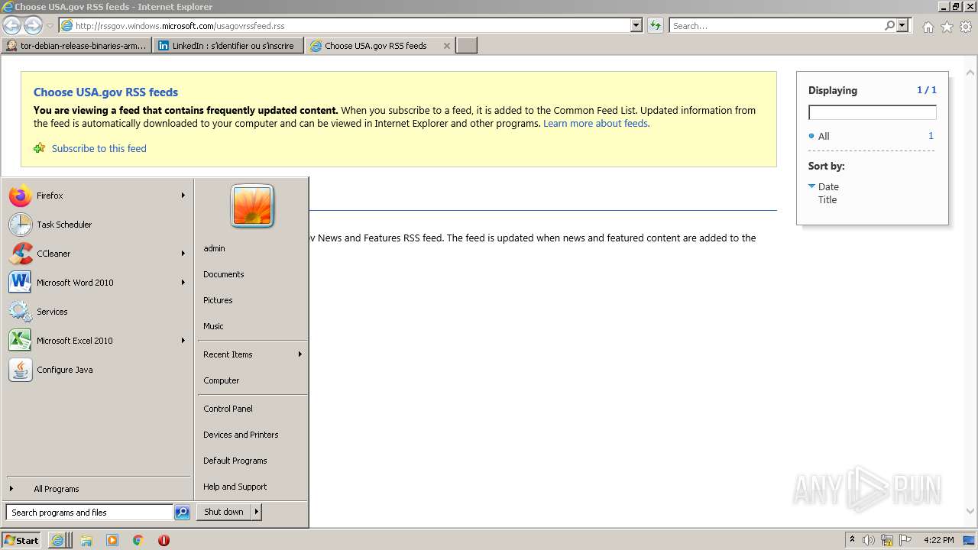Open the address bar dropdown

[636, 25]
